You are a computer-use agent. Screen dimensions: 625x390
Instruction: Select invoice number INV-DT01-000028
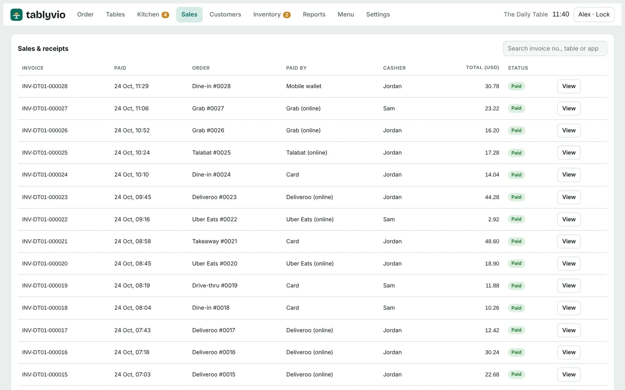(x=45, y=86)
